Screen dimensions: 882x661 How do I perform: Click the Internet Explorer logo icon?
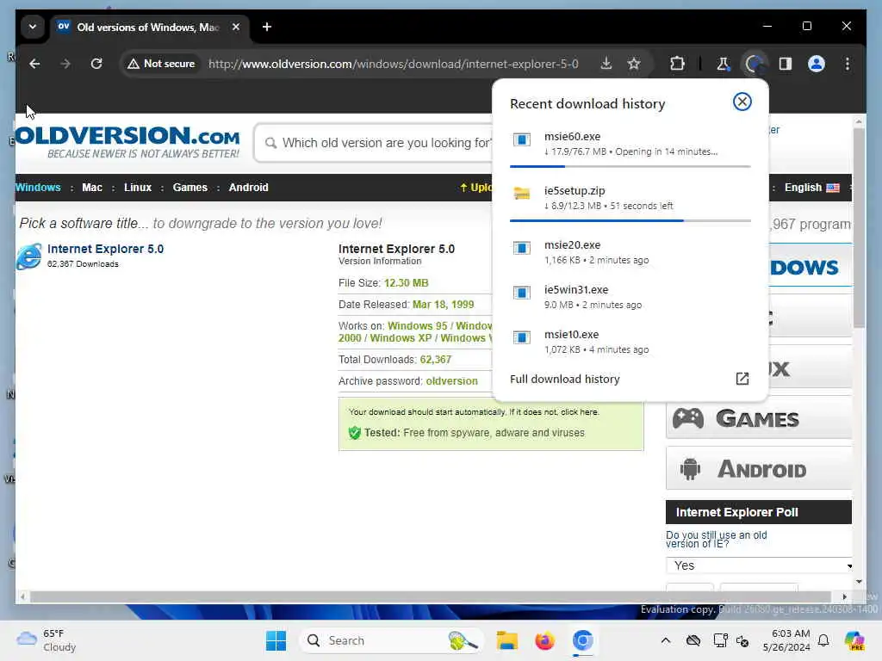(28, 256)
